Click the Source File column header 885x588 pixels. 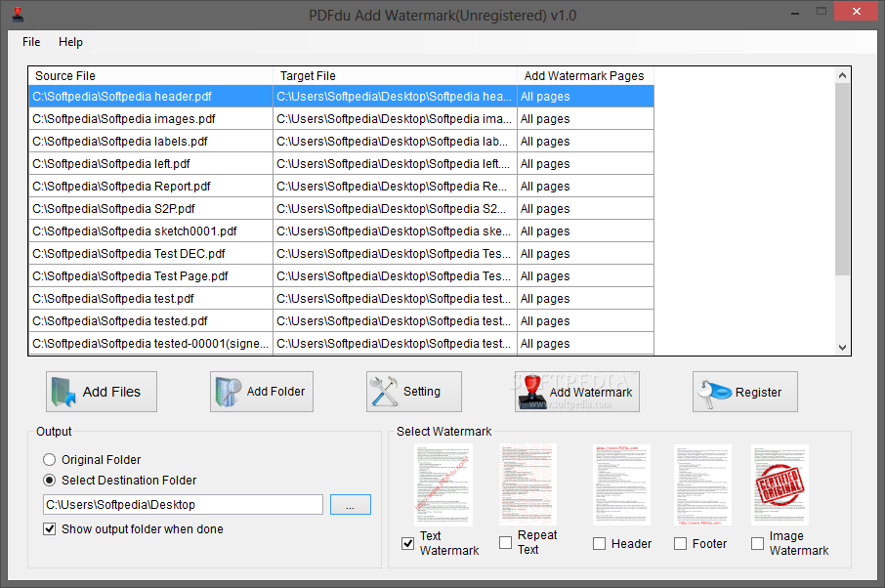(x=150, y=75)
